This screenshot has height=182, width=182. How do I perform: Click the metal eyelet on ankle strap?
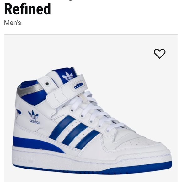point(47,84)
